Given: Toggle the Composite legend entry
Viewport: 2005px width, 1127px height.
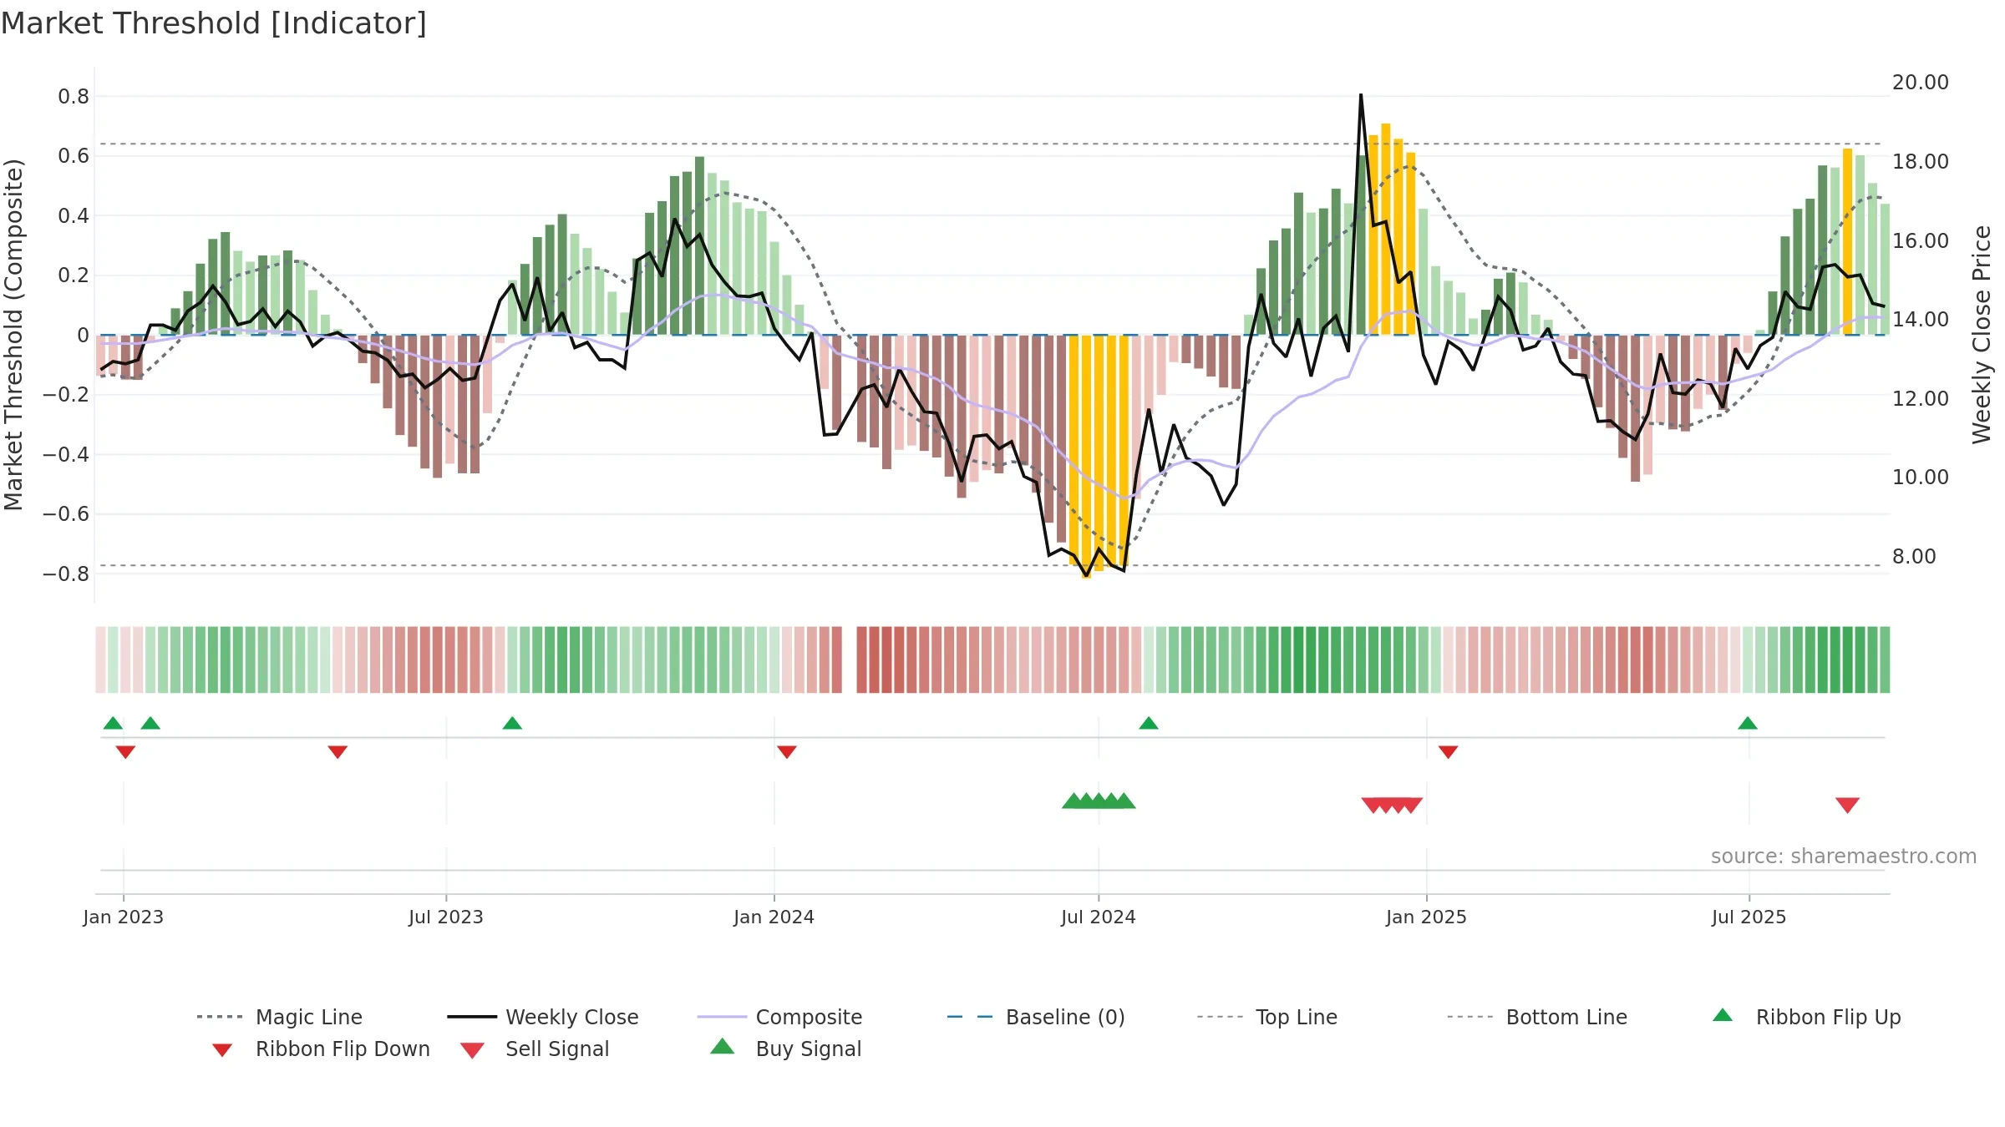Looking at the screenshot, I should point(779,1017).
